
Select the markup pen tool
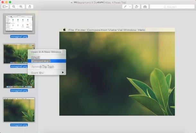[x=125, y=7]
